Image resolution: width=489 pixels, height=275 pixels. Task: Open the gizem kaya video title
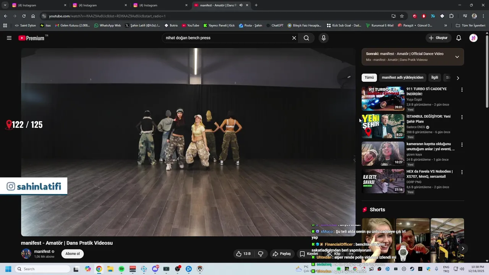coord(431,146)
